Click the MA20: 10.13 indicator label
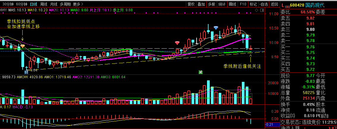The image size is (337, 129). tap(59, 10)
